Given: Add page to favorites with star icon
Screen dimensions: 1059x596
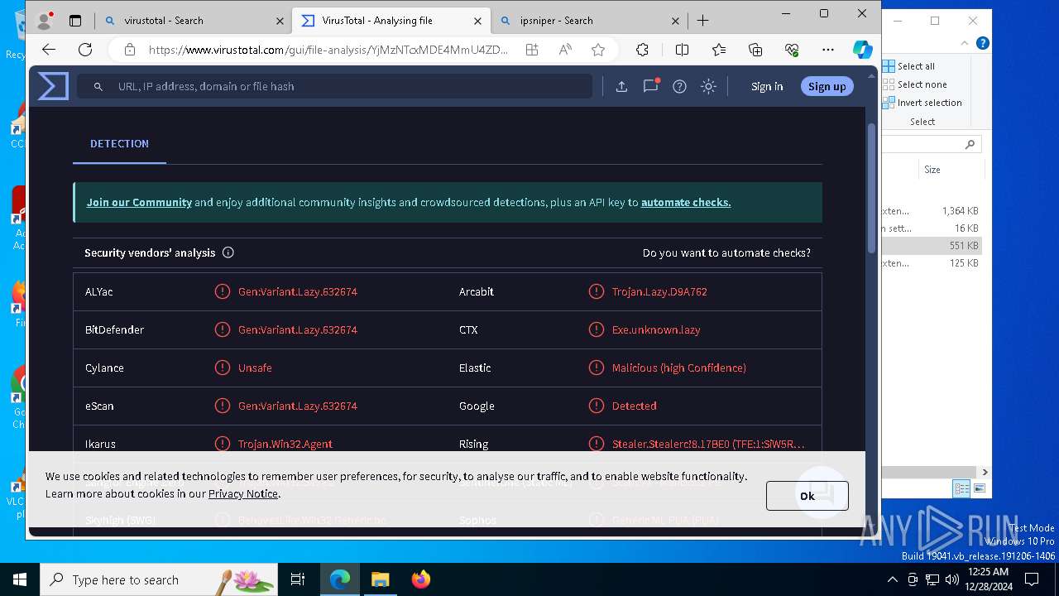Looking at the screenshot, I should (x=598, y=50).
